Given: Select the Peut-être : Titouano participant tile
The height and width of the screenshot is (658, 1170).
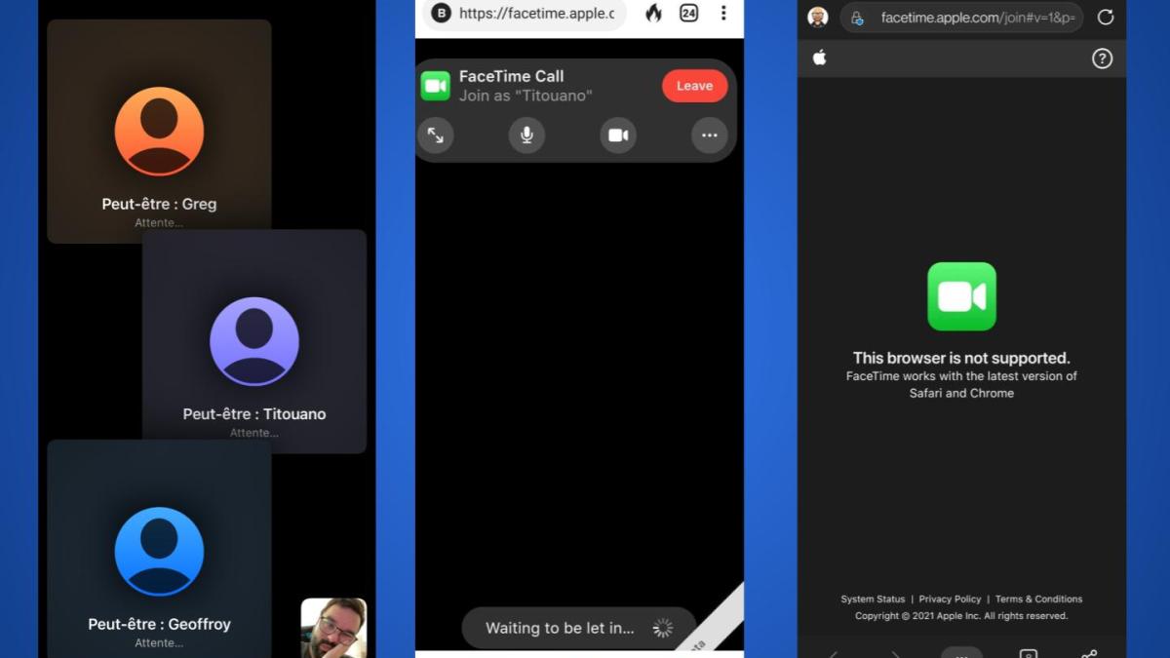Looking at the screenshot, I should coord(254,336).
